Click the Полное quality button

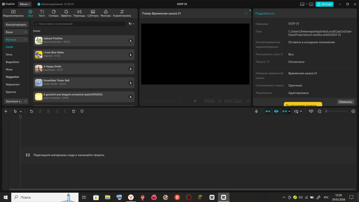(209, 101)
